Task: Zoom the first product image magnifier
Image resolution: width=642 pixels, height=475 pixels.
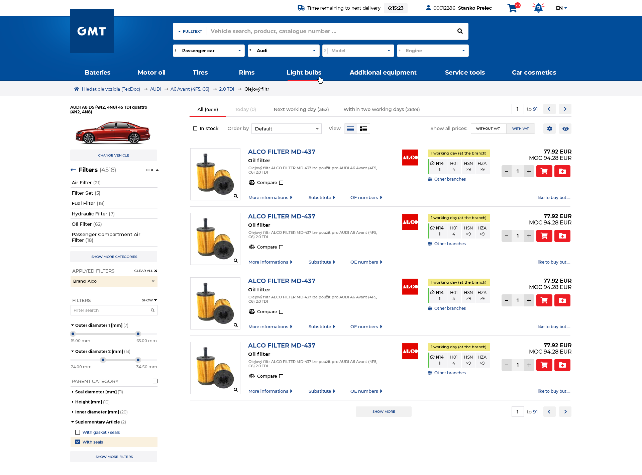Action: (236, 196)
